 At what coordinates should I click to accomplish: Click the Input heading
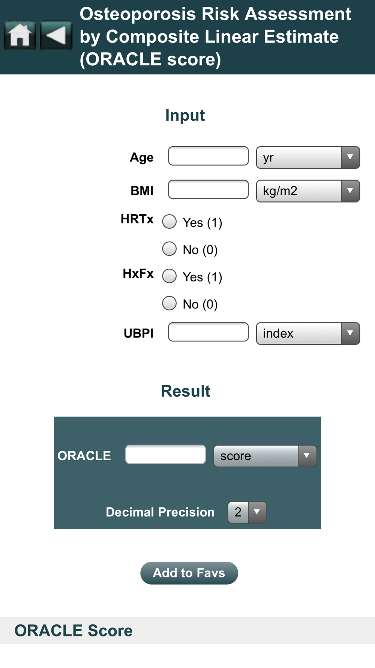tap(185, 115)
